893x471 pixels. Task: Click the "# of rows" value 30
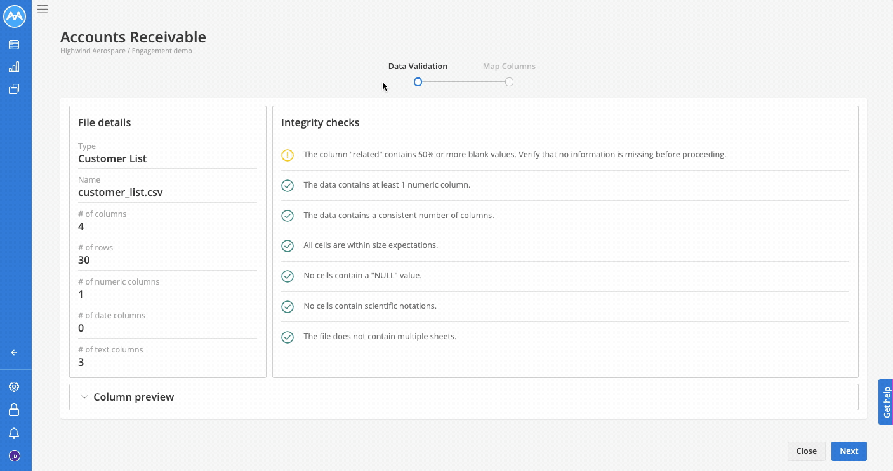pyautogui.click(x=84, y=260)
